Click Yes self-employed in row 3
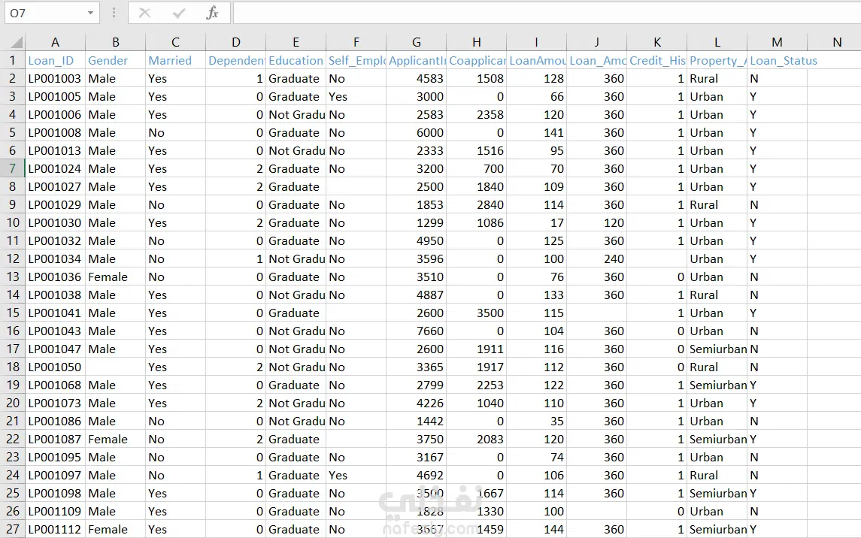 pos(356,96)
